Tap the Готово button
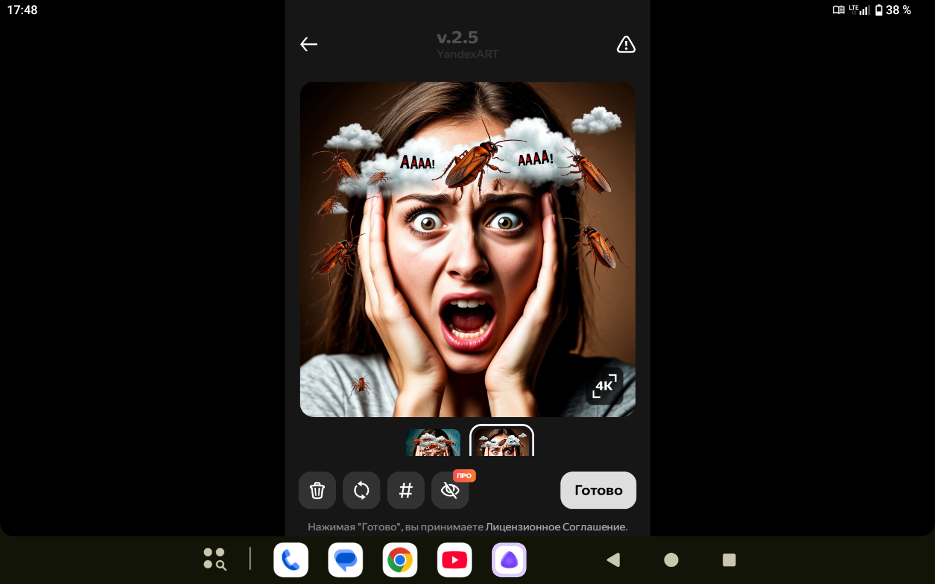 pyautogui.click(x=598, y=491)
